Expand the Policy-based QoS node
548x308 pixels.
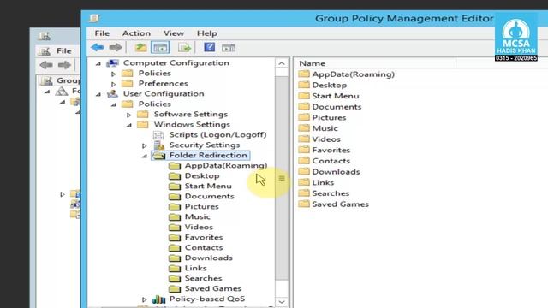145,299
